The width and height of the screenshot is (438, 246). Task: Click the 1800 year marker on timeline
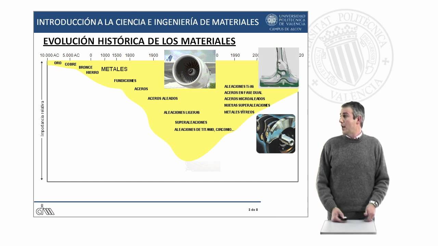pos(130,55)
